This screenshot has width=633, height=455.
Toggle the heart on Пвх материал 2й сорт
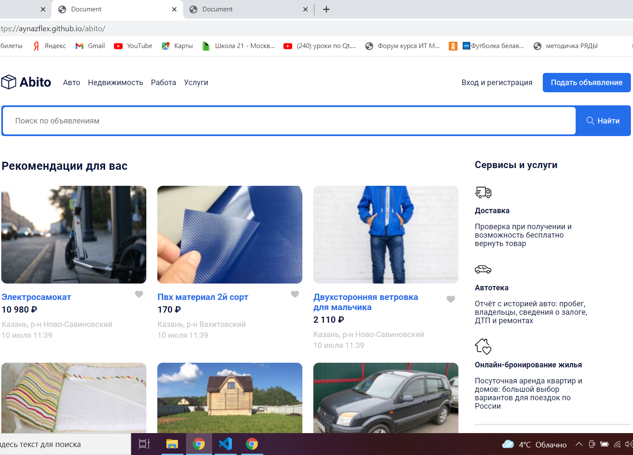[x=295, y=294]
